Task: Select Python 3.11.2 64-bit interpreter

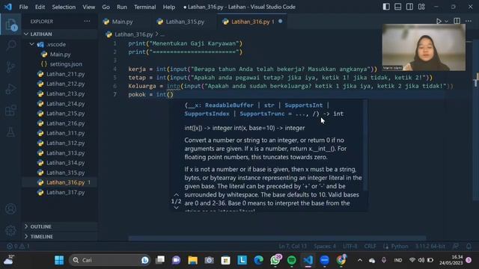Action: [x=430, y=247]
